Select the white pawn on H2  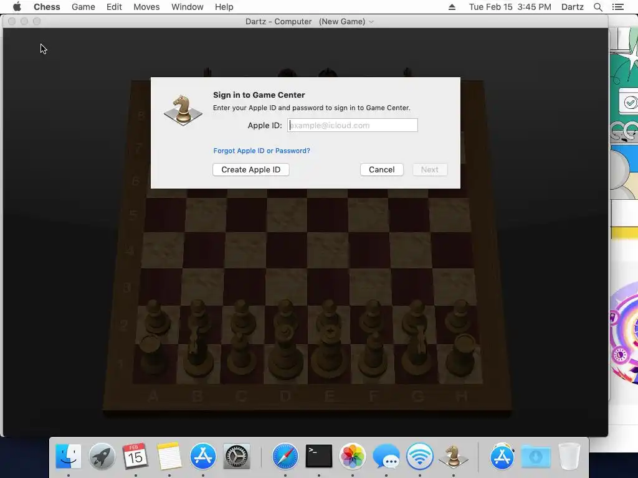tap(459, 317)
